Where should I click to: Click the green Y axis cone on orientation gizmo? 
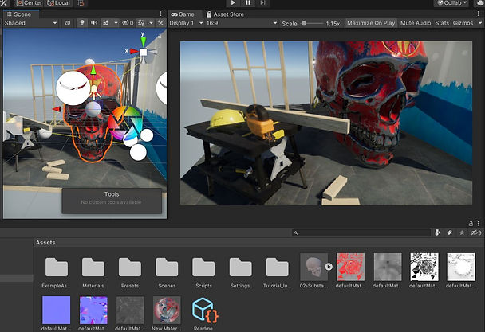[x=144, y=41]
